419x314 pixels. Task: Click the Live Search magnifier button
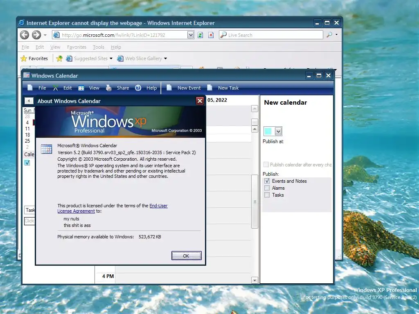pyautogui.click(x=329, y=35)
